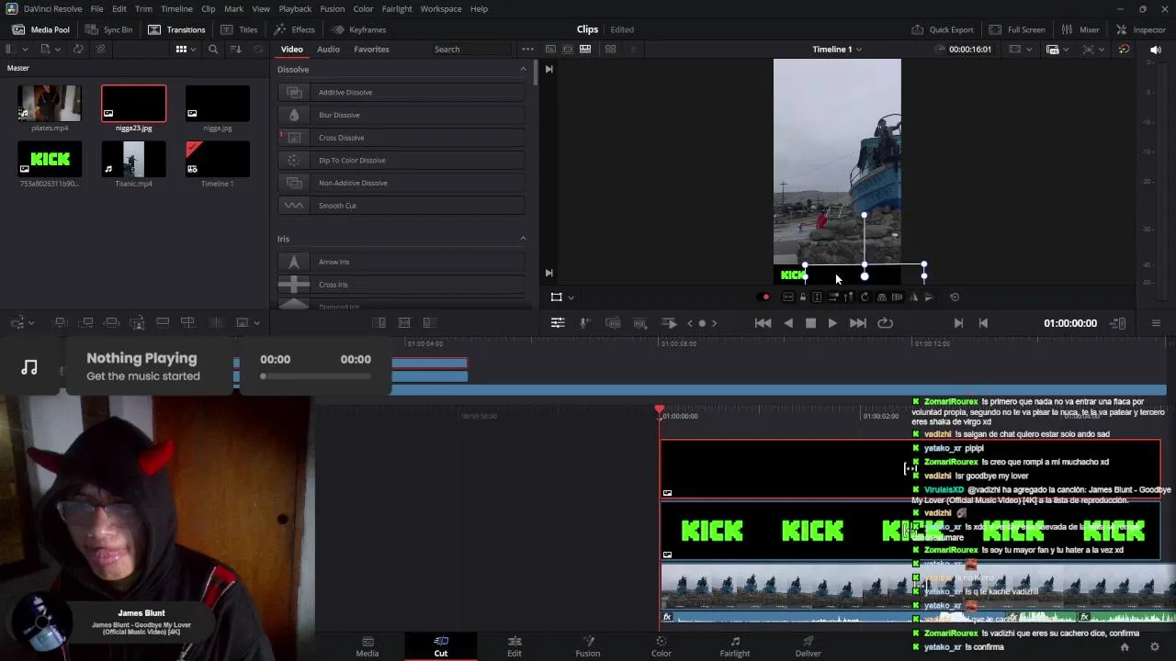Open the Timeline 1 name dropdown

click(837, 49)
